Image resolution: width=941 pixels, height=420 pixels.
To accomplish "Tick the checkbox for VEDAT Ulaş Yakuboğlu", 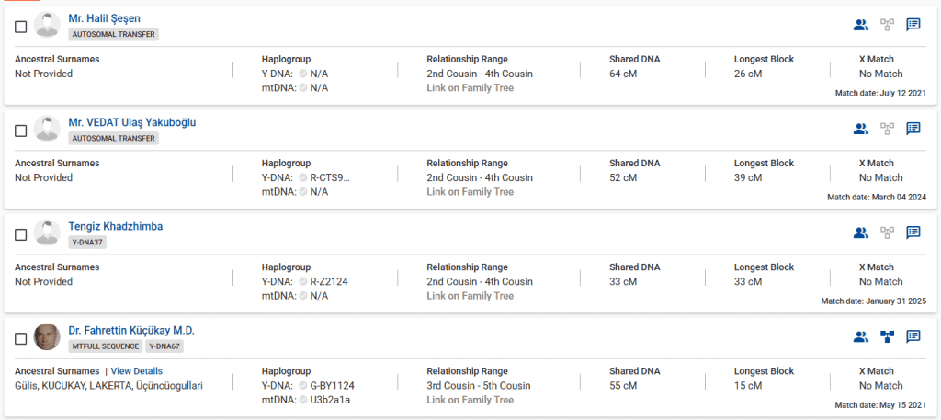I will 21,131.
